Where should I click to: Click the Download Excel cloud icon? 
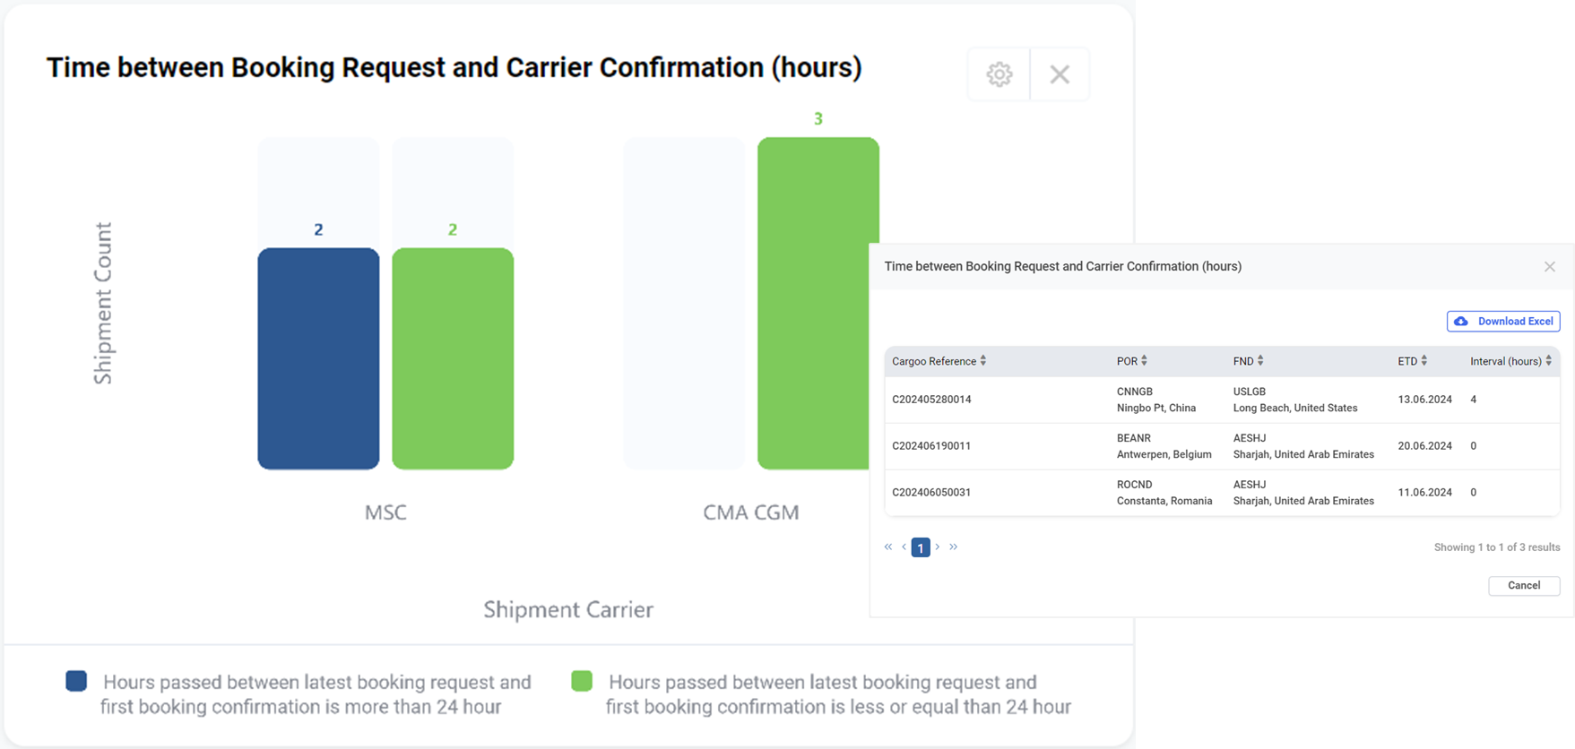pos(1461,322)
